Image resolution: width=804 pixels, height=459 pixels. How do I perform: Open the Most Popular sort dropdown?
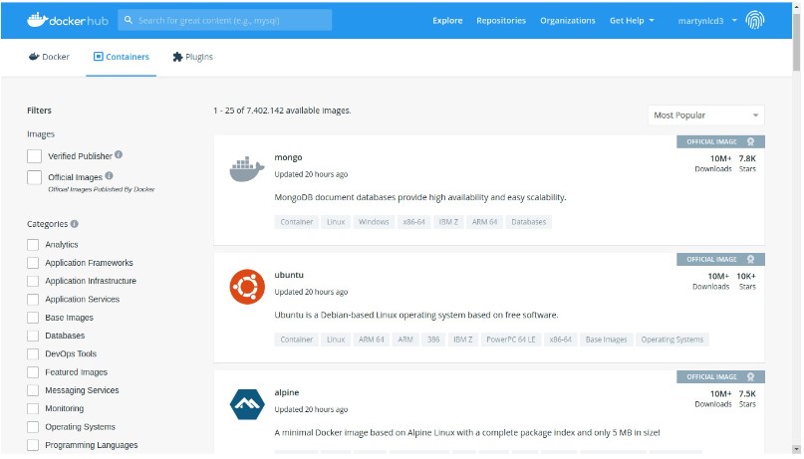(x=705, y=115)
